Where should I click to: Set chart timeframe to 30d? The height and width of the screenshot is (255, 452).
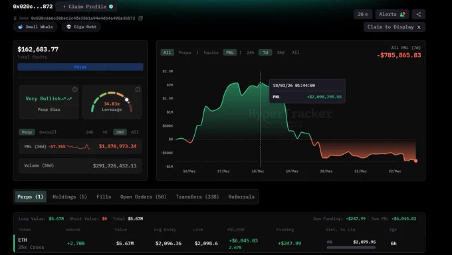click(281, 52)
